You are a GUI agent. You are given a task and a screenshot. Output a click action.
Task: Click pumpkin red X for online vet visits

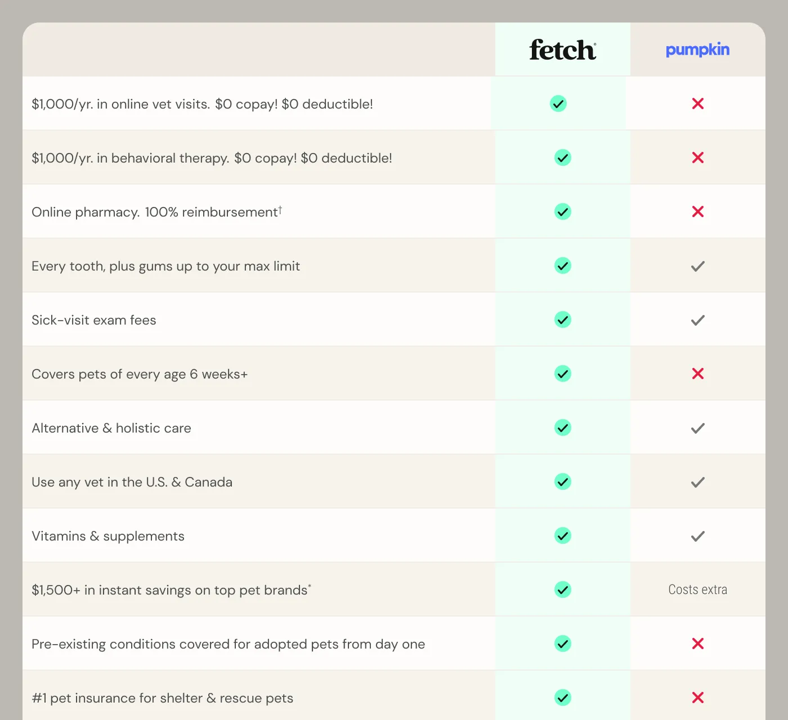(698, 103)
